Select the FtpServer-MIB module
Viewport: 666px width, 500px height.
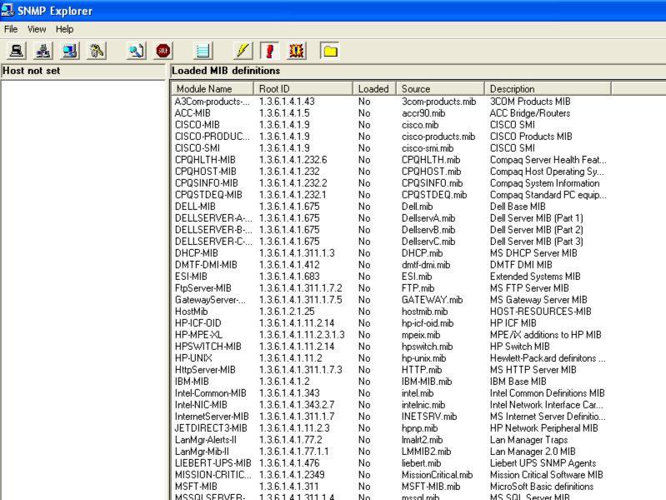point(203,288)
